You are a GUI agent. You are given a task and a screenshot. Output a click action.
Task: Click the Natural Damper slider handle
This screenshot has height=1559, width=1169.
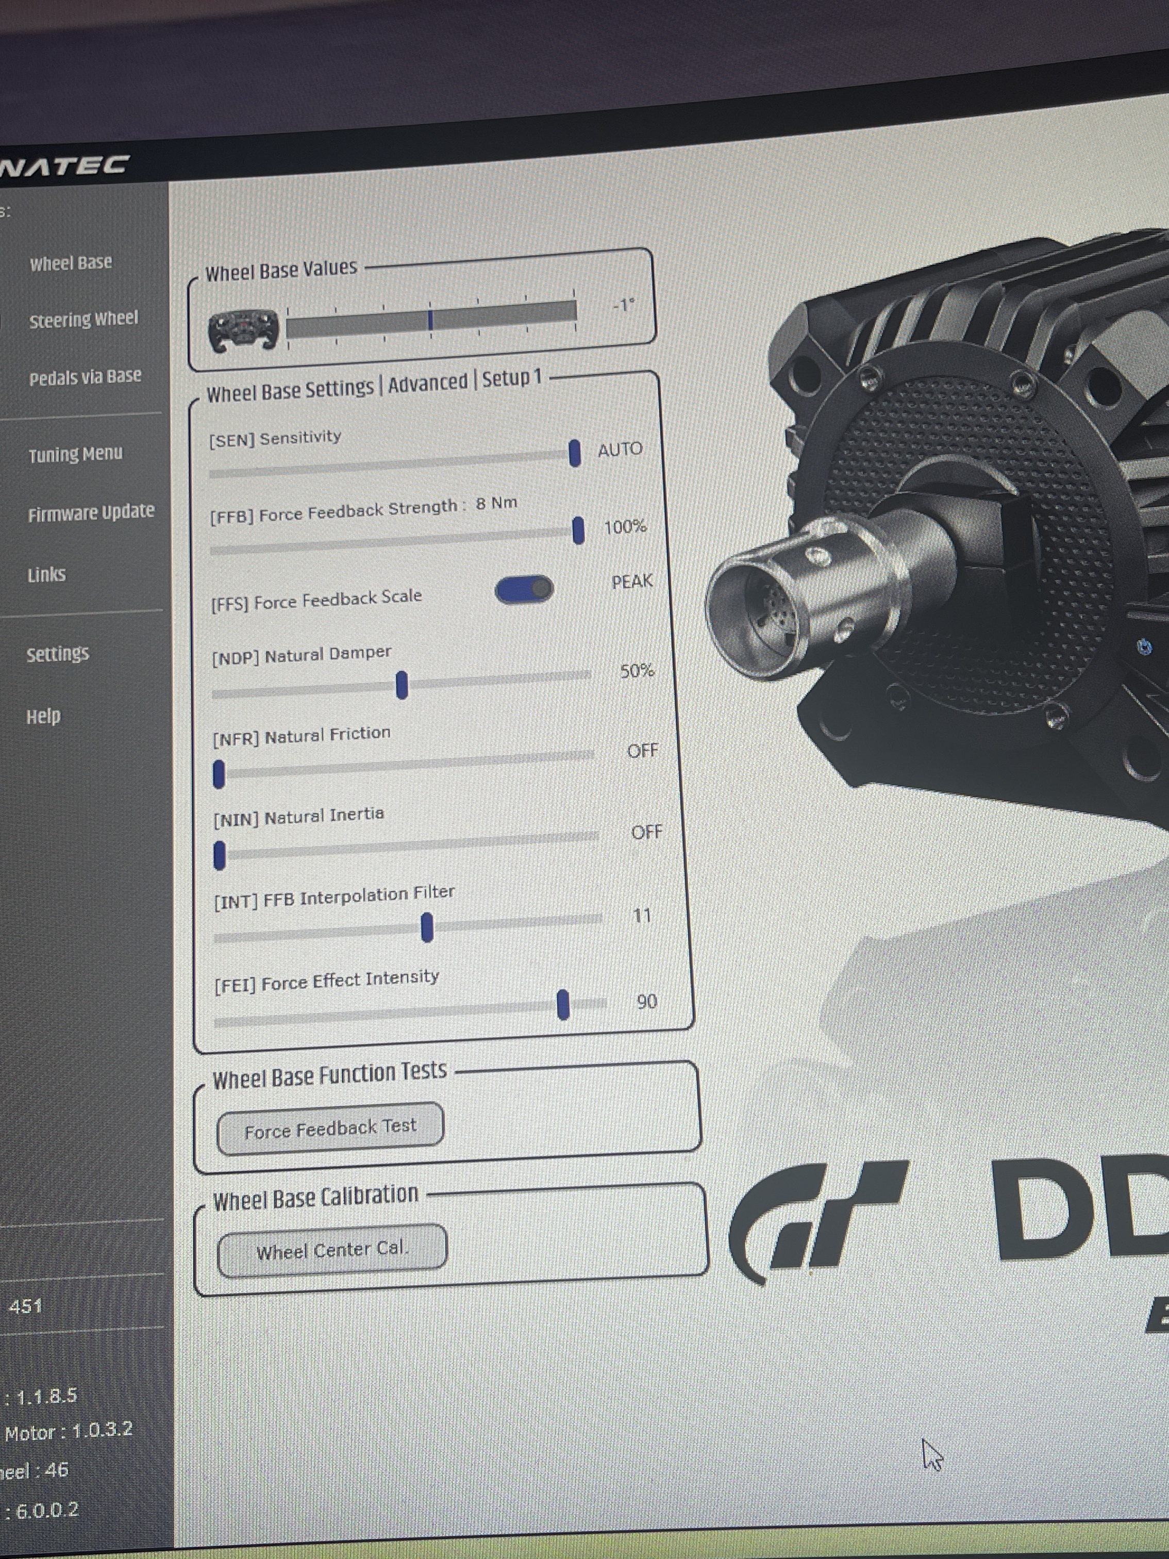tap(403, 685)
